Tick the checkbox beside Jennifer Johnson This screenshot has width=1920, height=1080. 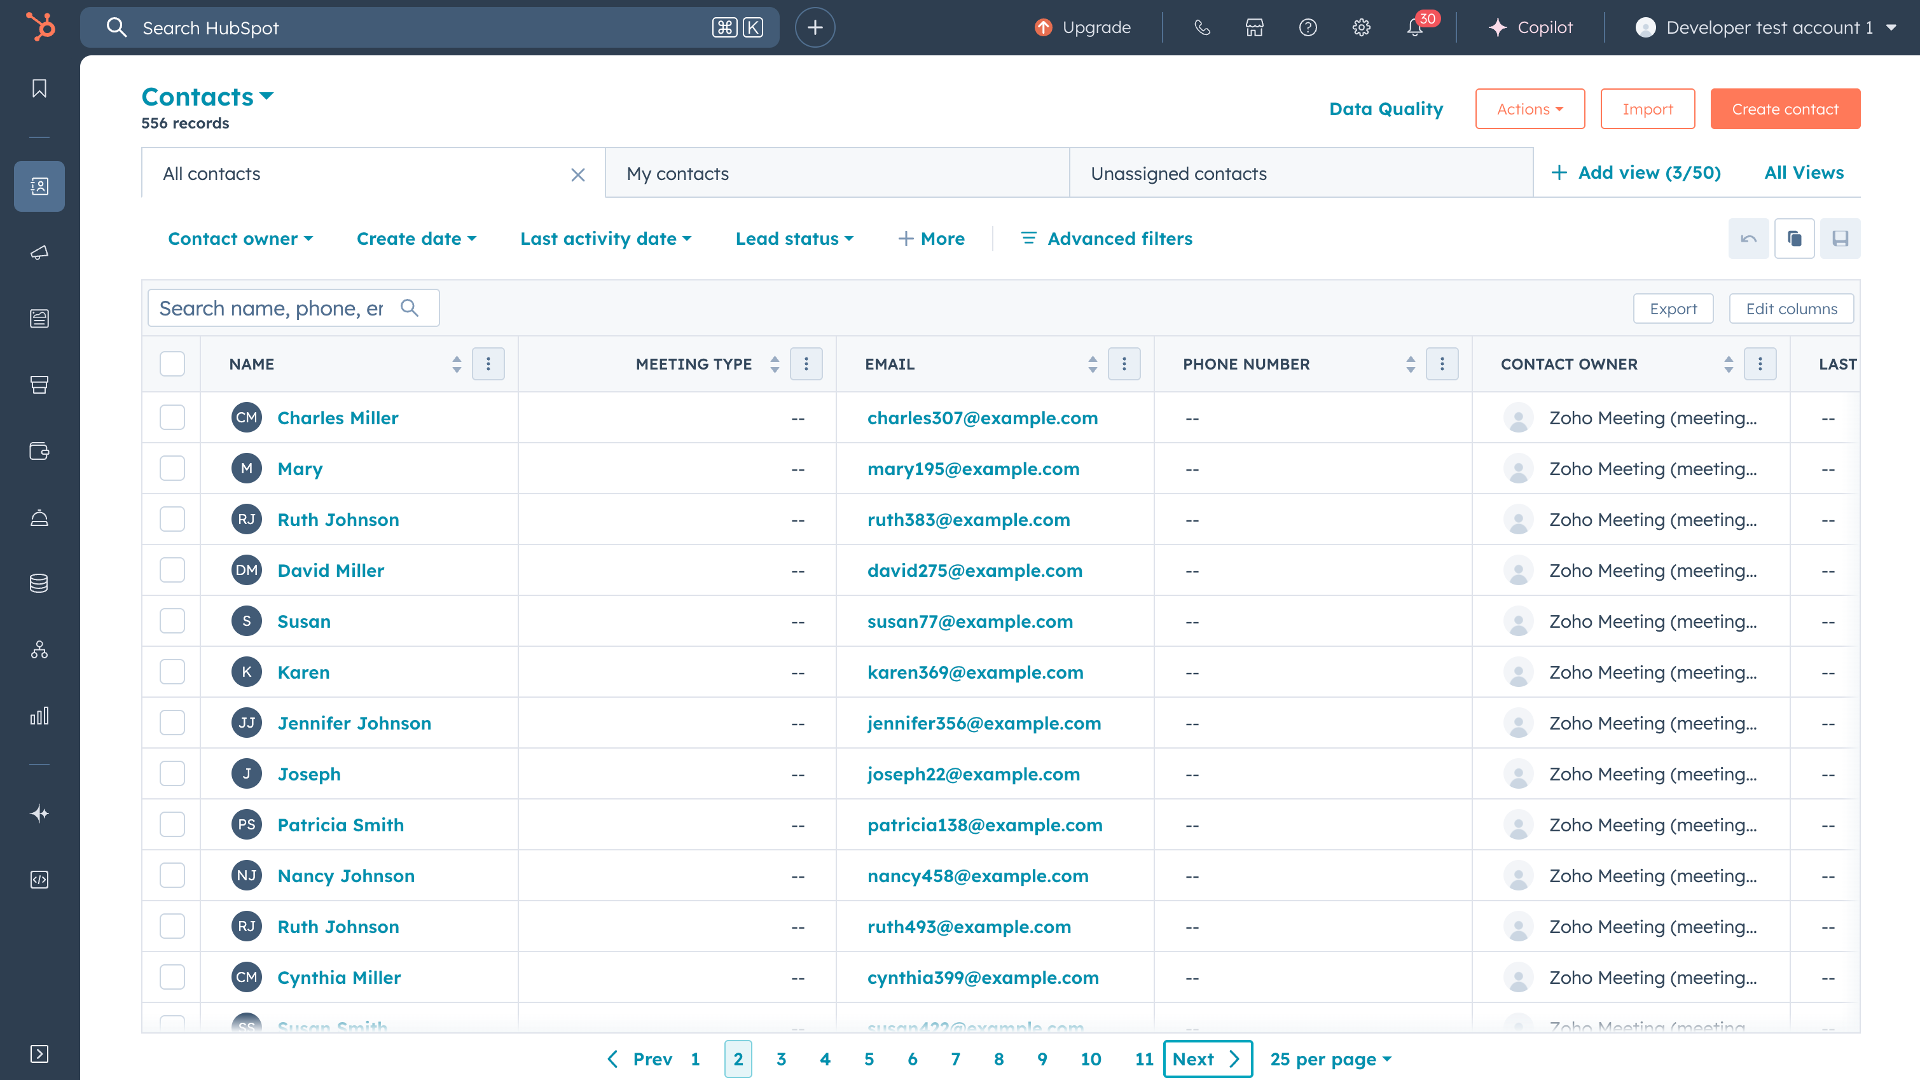[x=172, y=723]
